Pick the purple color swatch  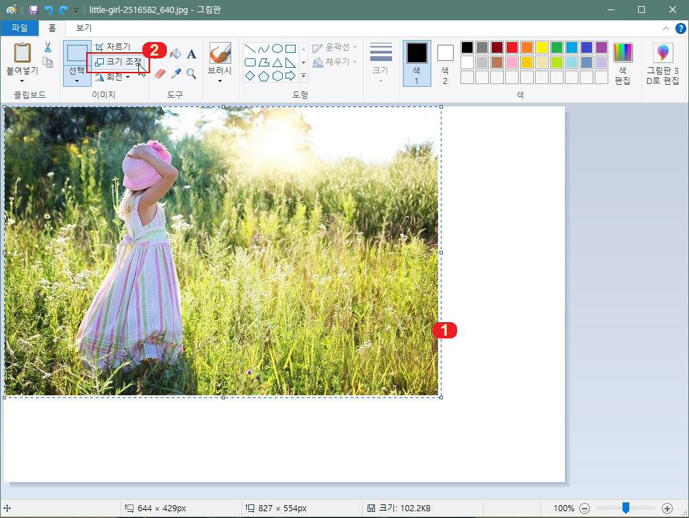point(602,47)
